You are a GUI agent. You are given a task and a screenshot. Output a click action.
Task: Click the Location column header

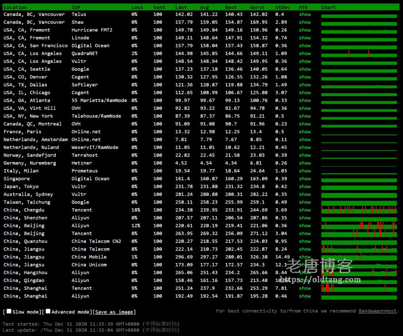point(15,7)
